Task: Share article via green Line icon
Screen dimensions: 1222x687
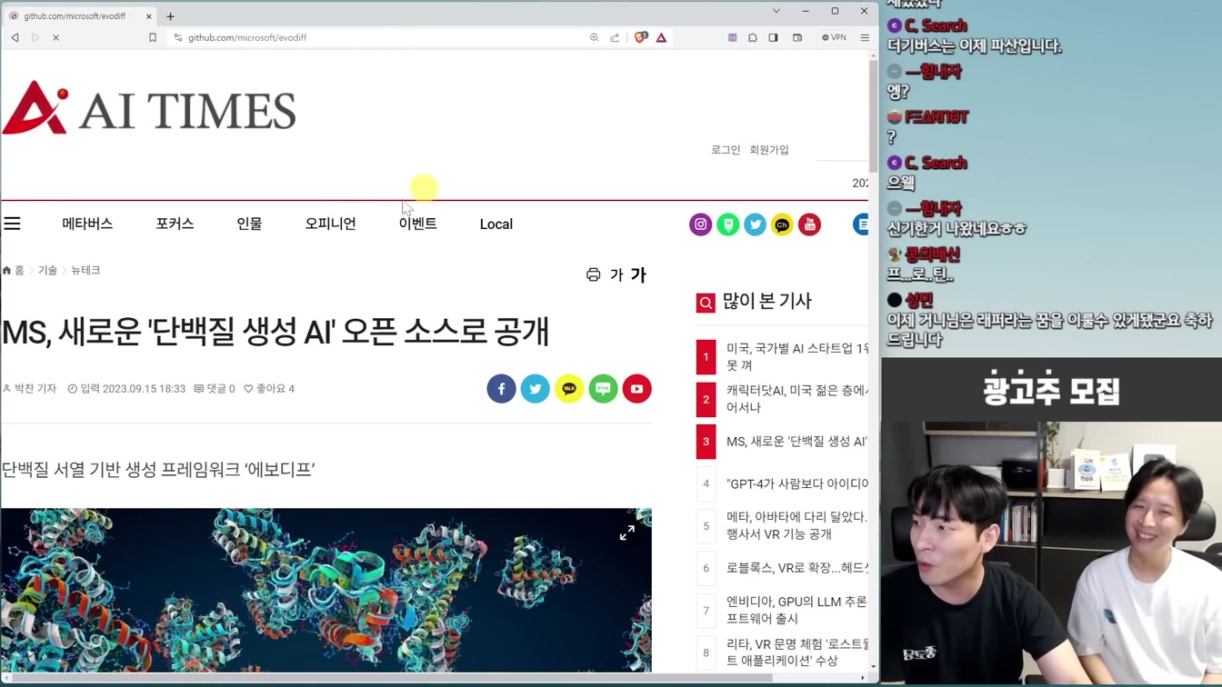Action: (603, 389)
